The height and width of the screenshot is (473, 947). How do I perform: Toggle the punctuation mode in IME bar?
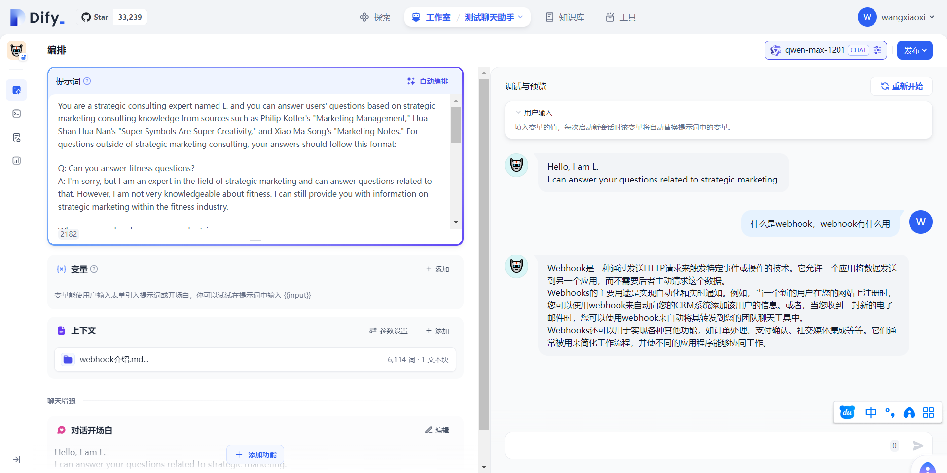890,413
